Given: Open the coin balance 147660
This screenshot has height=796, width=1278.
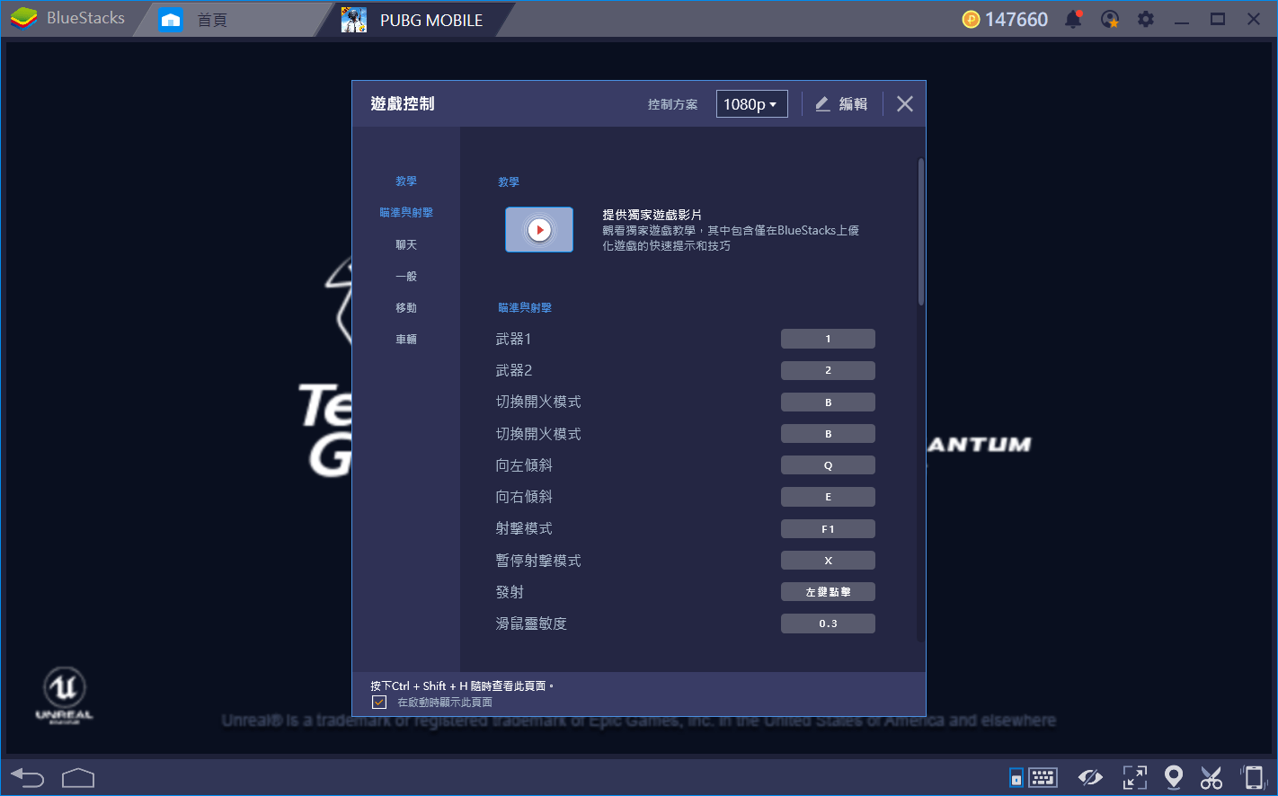Looking at the screenshot, I should point(1005,20).
